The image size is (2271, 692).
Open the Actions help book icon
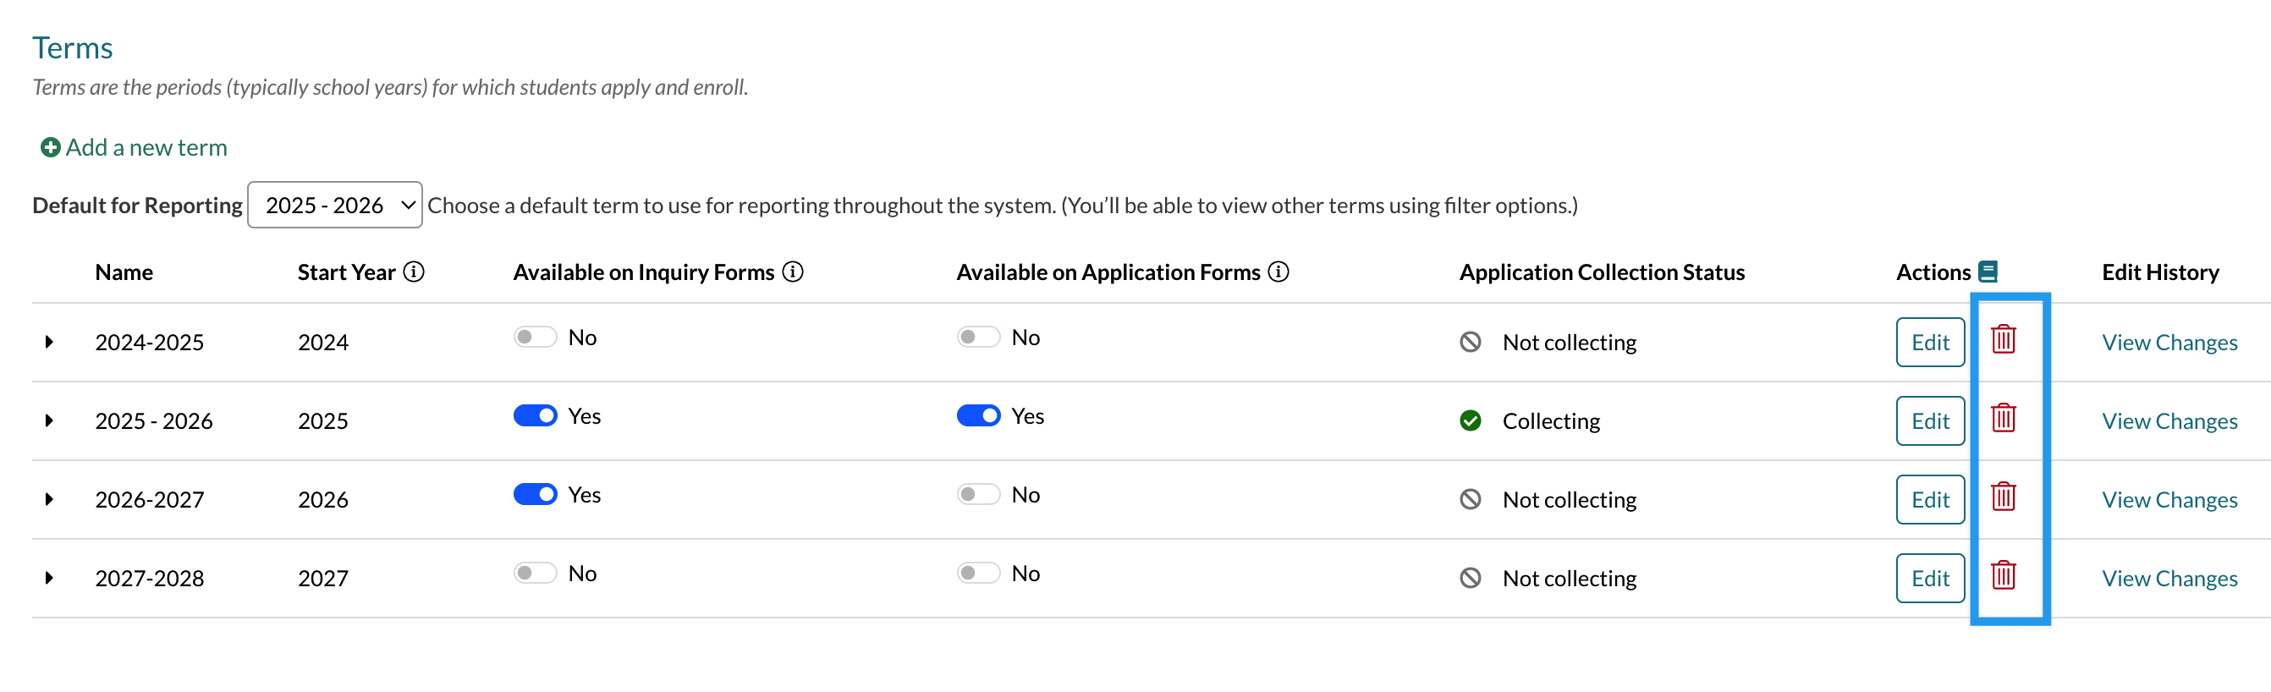pyautogui.click(x=1988, y=272)
